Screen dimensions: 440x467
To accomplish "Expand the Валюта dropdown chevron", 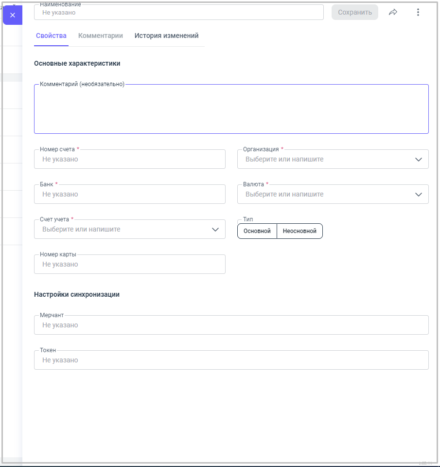I will coord(419,194).
